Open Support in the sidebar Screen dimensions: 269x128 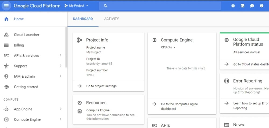click(x=20, y=66)
